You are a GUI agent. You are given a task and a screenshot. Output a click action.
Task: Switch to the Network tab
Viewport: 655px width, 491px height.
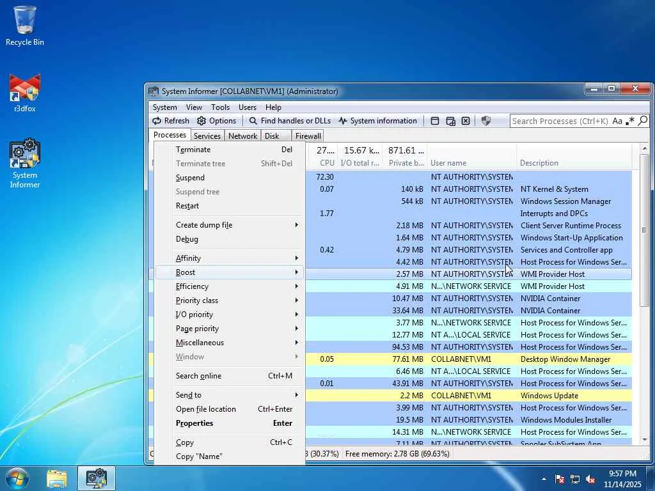pyautogui.click(x=242, y=136)
